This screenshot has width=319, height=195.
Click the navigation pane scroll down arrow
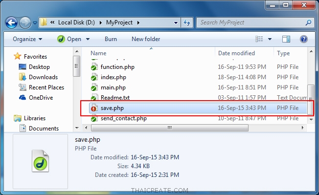pyautogui.click(x=77, y=128)
